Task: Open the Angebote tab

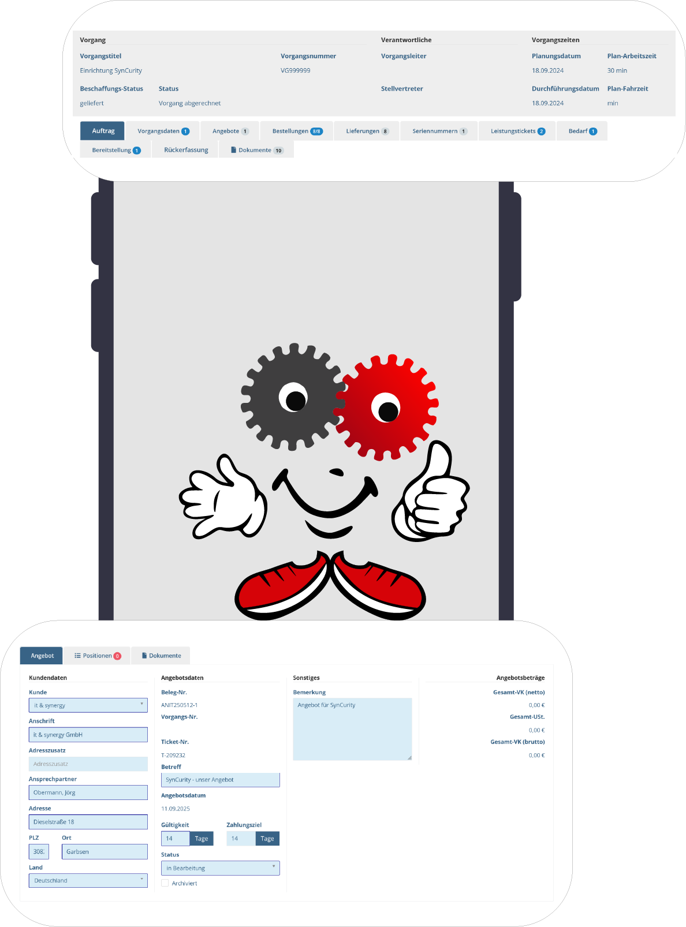Action: tap(229, 131)
